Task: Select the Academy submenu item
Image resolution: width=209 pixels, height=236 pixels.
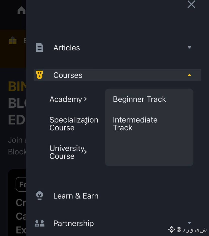Action: (x=66, y=99)
